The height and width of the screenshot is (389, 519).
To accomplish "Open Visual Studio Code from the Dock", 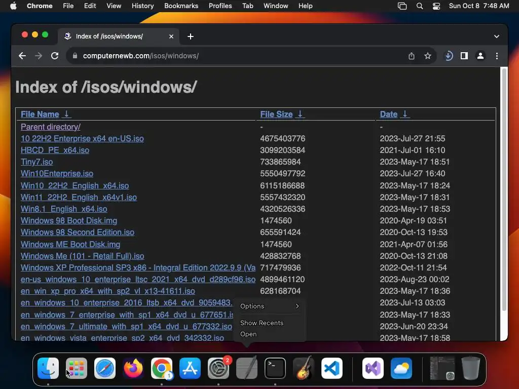I will [x=331, y=368].
